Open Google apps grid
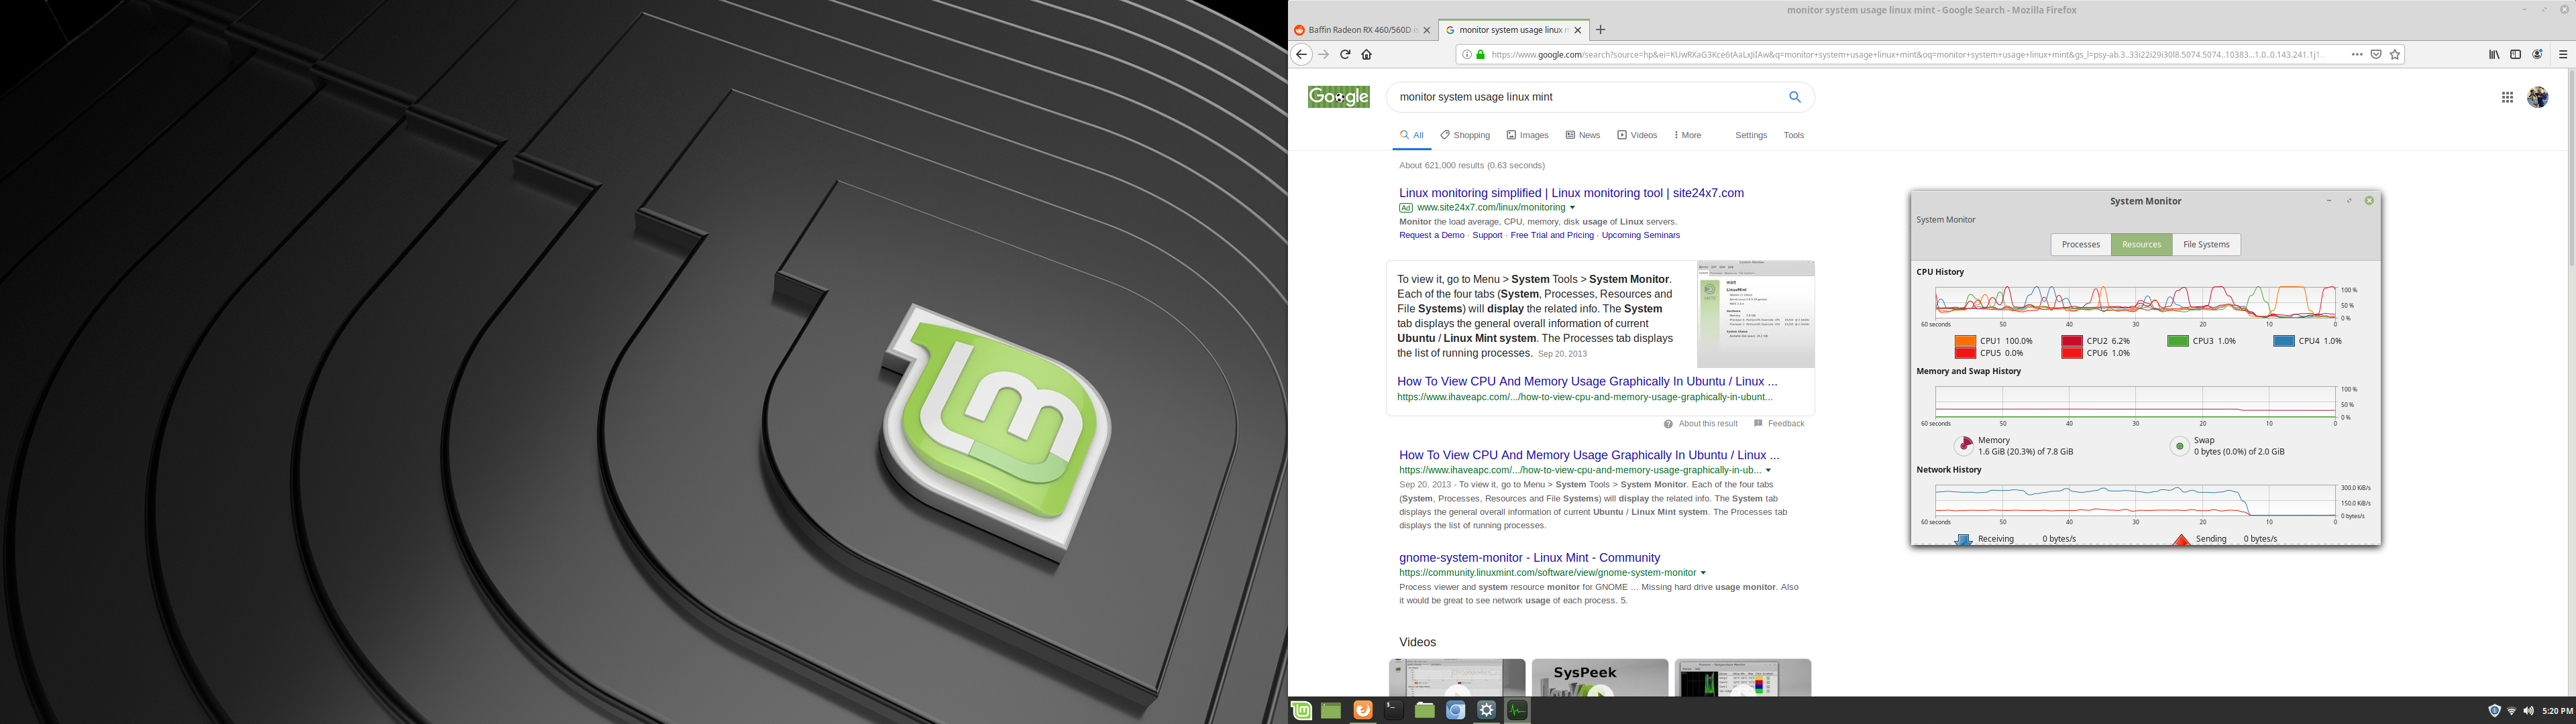The image size is (2576, 724). 2507,97
